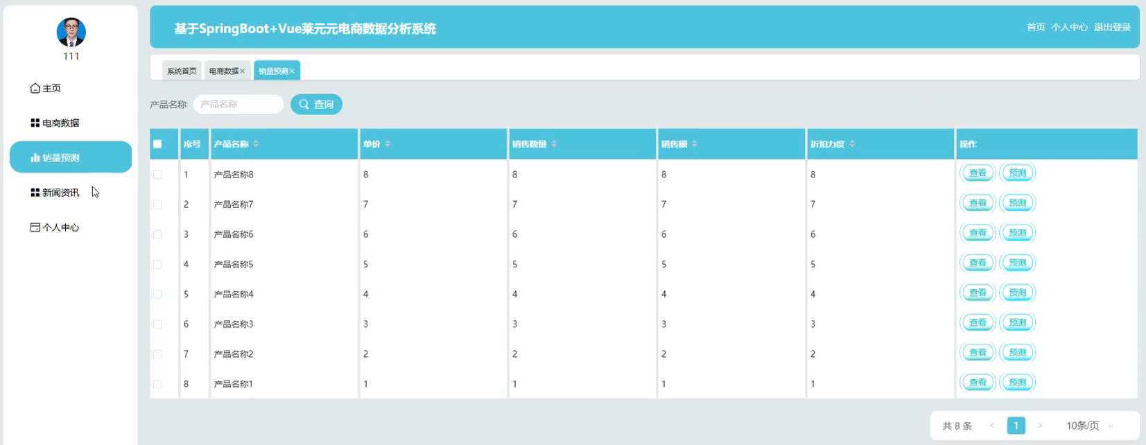The image size is (1146, 445).
Task: Click the 产品名称8 cell text
Action: coord(234,175)
